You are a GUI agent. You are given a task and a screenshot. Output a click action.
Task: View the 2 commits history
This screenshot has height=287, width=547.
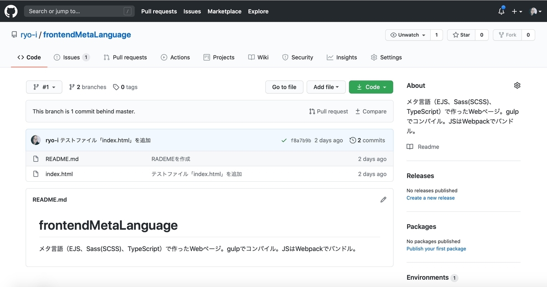[367, 140]
